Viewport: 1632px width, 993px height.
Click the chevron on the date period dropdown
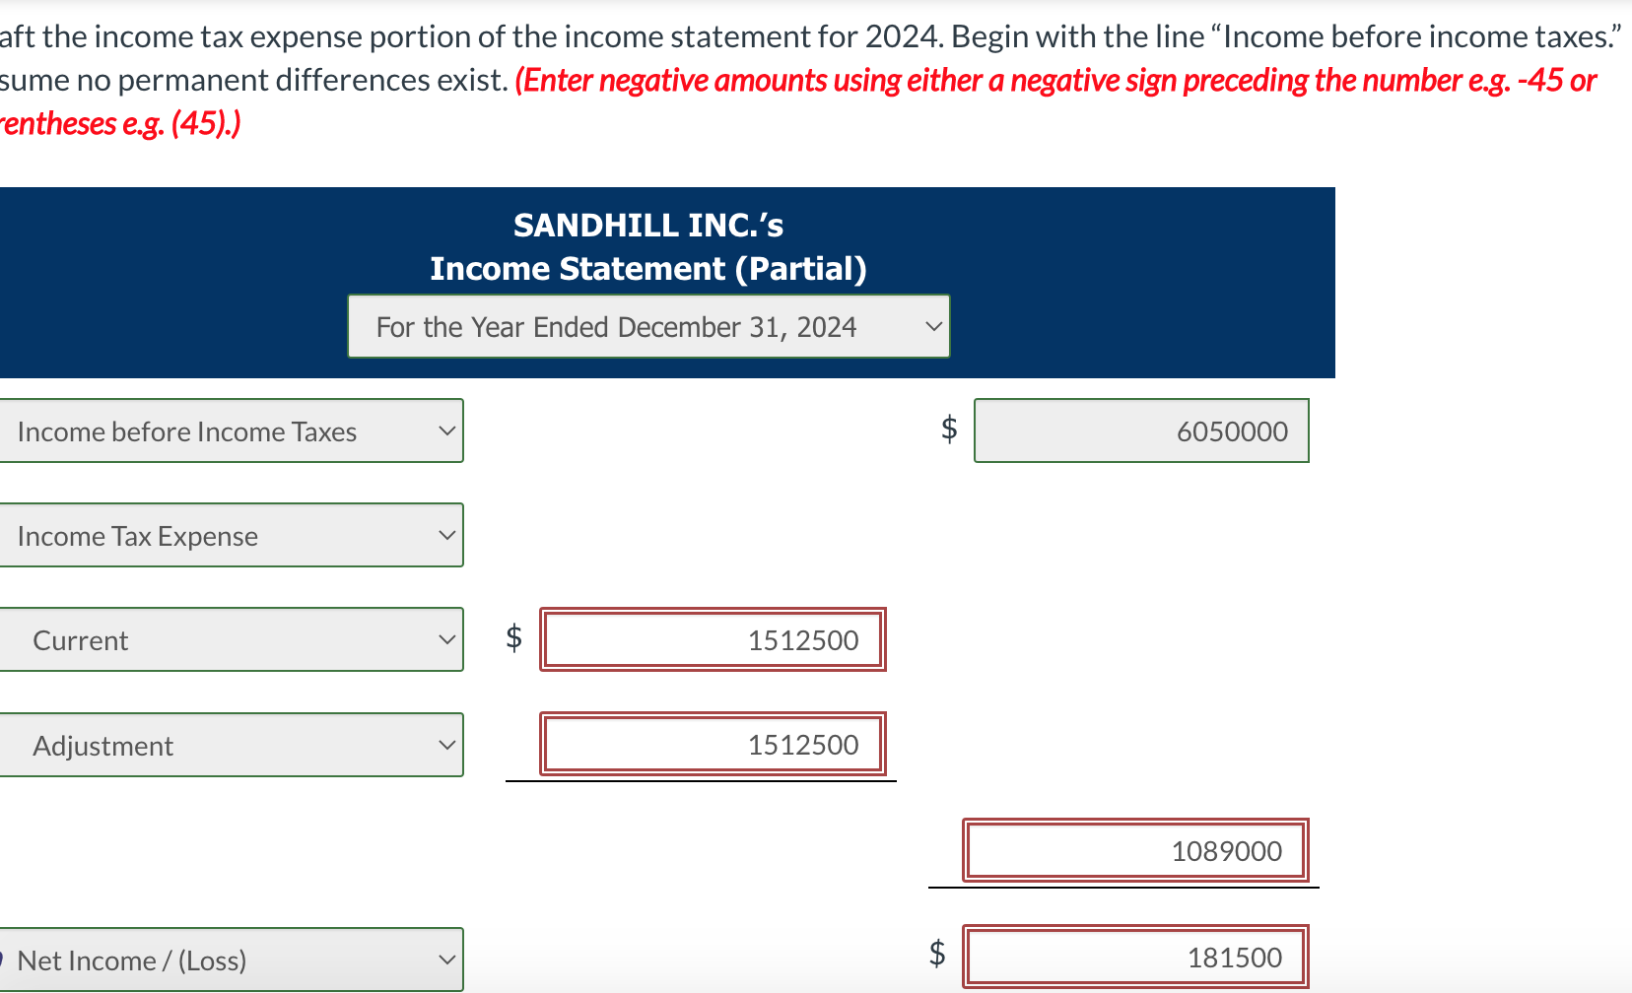click(933, 326)
